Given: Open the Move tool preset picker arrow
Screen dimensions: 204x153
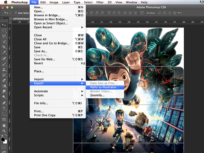Looking at the screenshot, I should pos(11,13).
